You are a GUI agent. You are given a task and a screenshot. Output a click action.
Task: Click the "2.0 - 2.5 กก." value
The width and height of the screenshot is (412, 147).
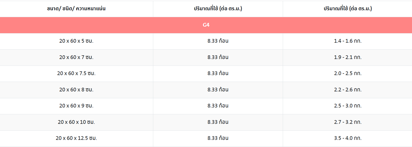coord(348,73)
